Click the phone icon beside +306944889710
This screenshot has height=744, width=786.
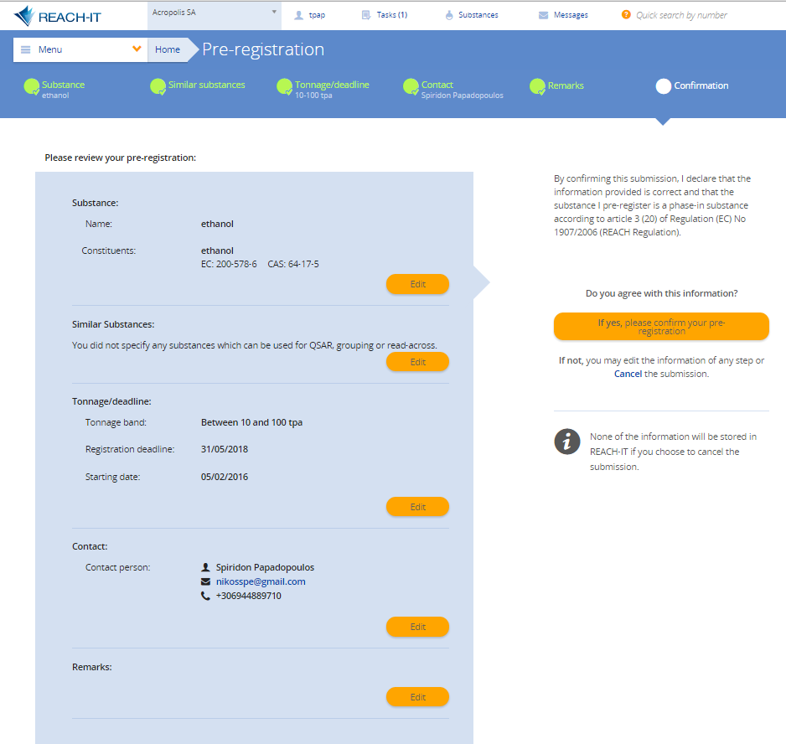[x=205, y=596]
